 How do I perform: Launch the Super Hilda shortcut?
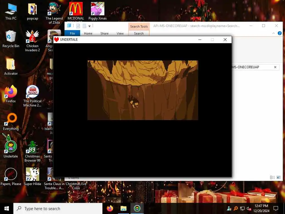32,177
